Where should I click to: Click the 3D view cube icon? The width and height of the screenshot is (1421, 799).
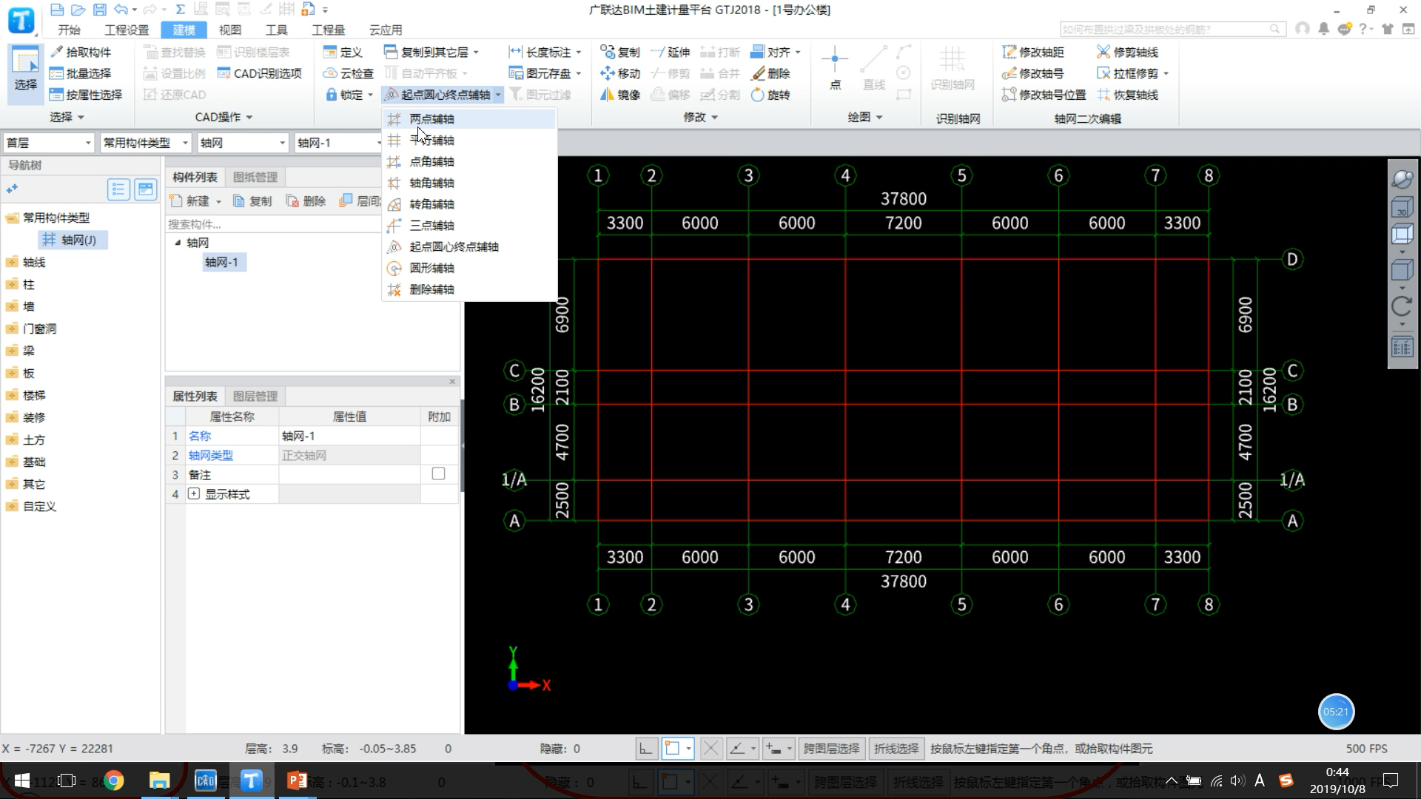(x=1402, y=208)
